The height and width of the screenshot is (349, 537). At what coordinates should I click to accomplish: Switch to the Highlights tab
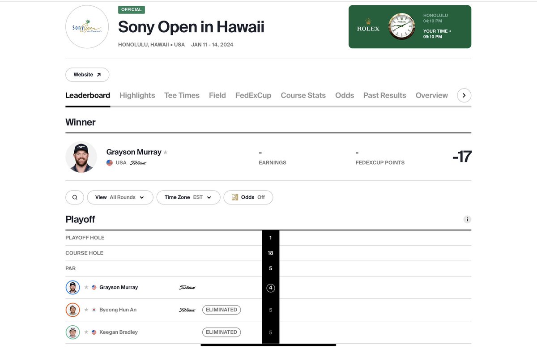click(137, 95)
